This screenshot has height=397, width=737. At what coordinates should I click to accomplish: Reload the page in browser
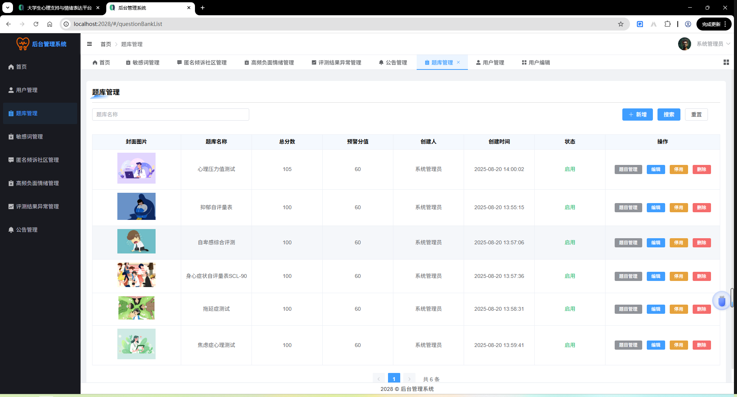click(x=36, y=24)
